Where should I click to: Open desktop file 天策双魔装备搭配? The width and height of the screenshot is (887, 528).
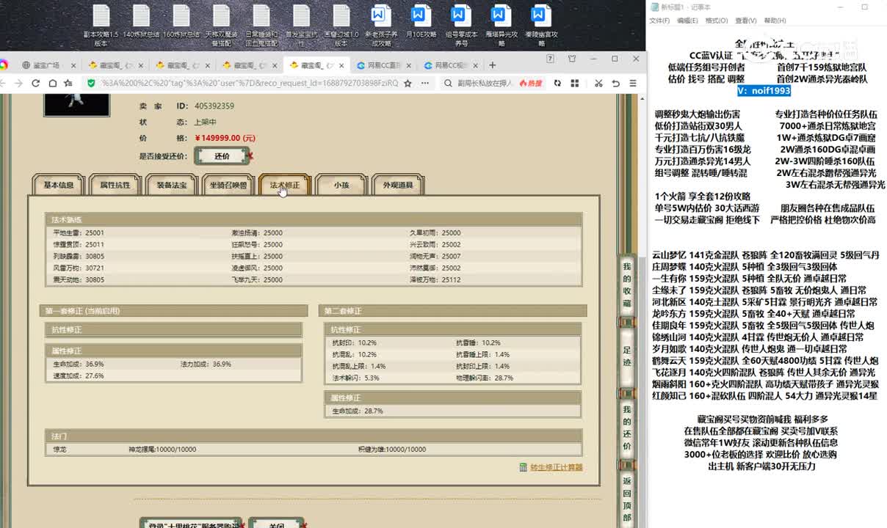point(221,25)
